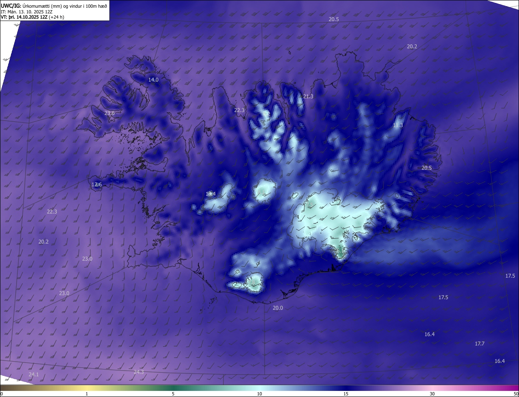Click the 21.3 wind value label
The height and width of the screenshot is (397, 519).
click(308, 97)
